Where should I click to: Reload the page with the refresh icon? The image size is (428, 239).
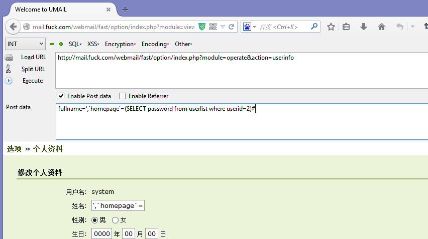[232, 27]
